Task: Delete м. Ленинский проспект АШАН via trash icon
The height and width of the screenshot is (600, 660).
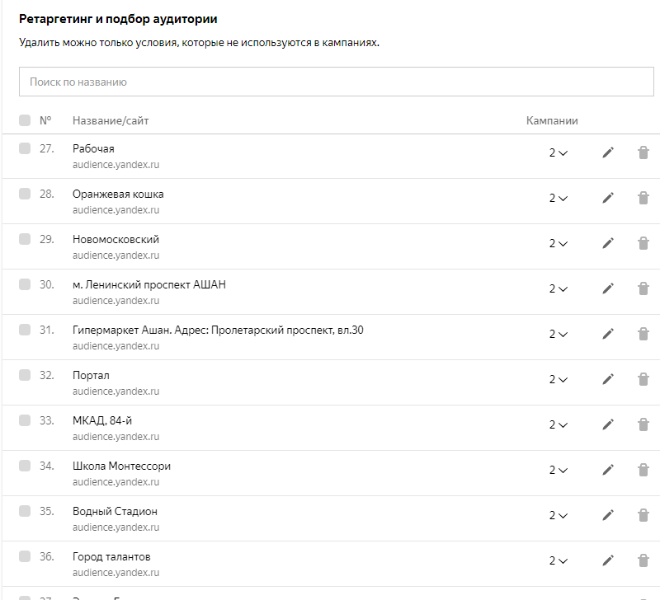Action: [x=643, y=288]
